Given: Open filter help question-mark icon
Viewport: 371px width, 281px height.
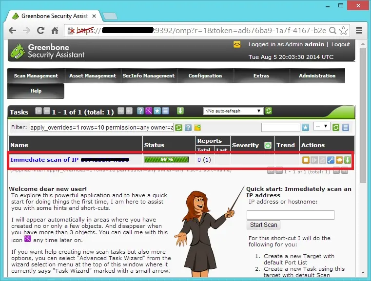Looking at the screenshot, I should (x=188, y=128).
